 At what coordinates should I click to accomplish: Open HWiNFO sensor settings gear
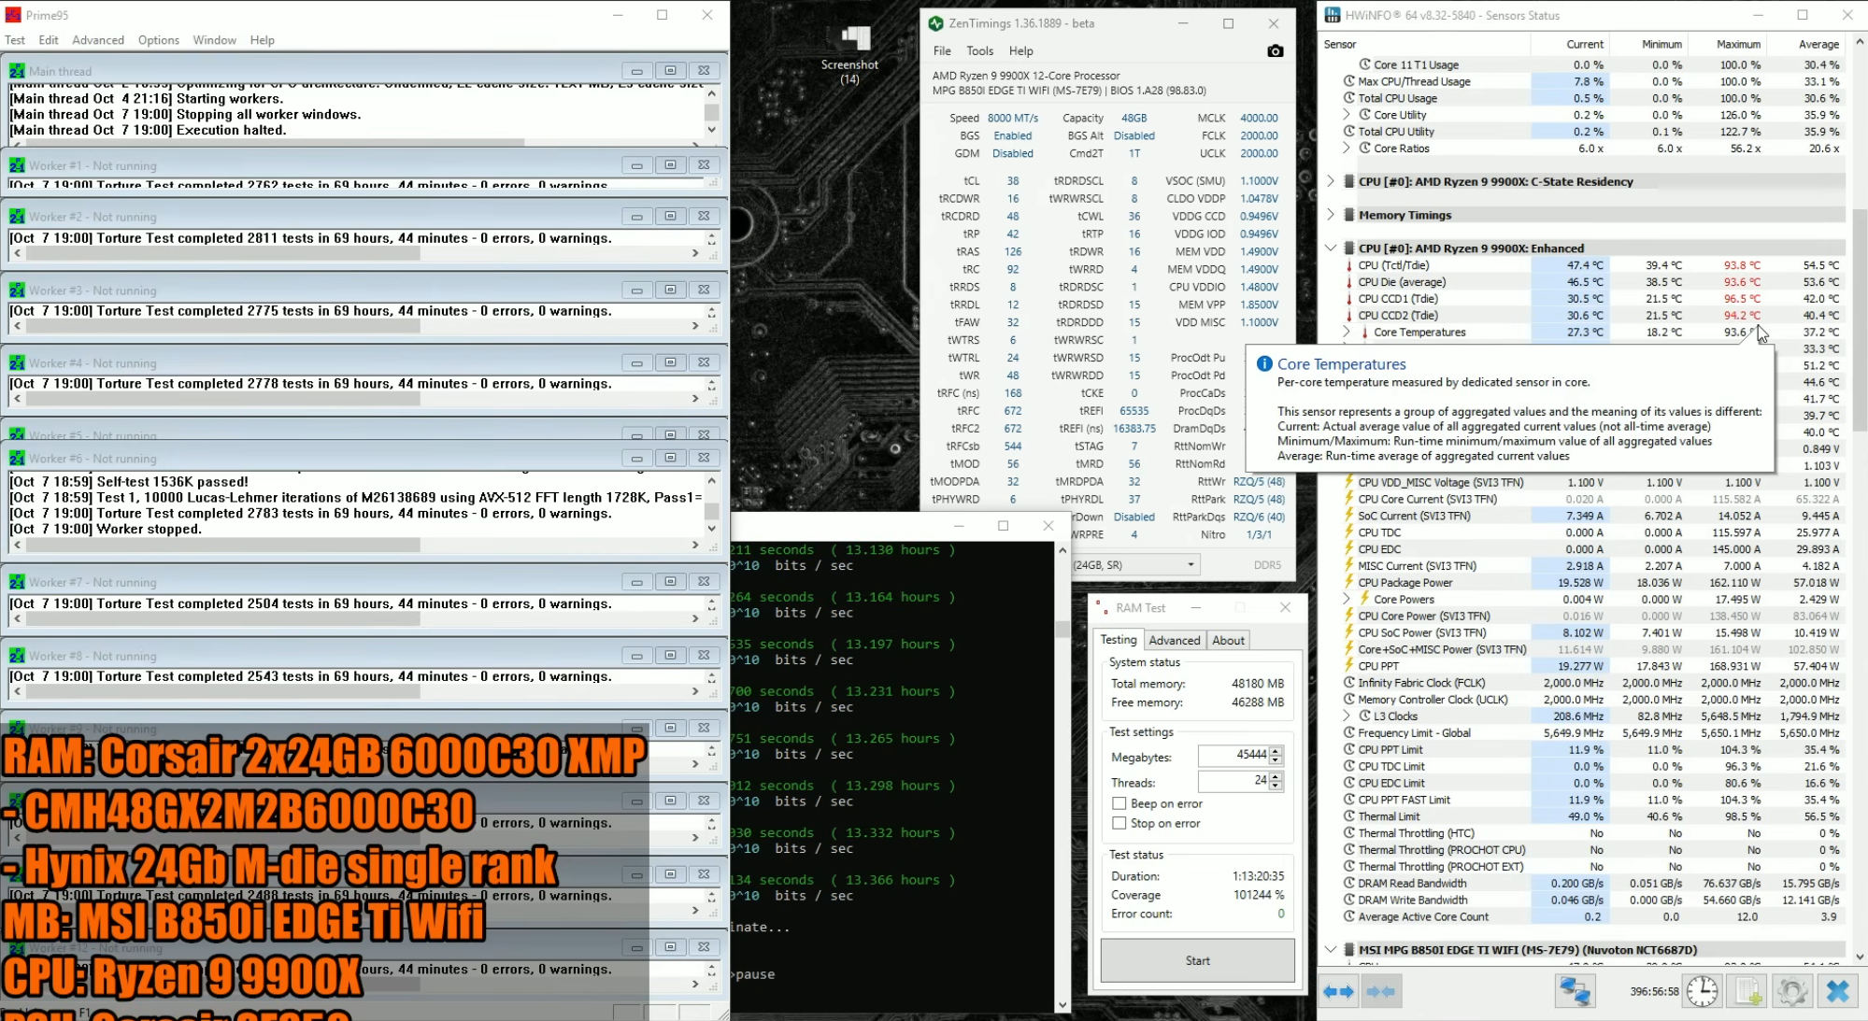[1791, 991]
